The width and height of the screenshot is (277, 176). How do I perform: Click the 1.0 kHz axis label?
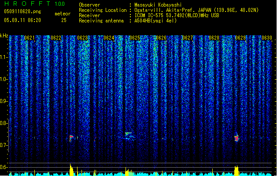(x=4, y=80)
